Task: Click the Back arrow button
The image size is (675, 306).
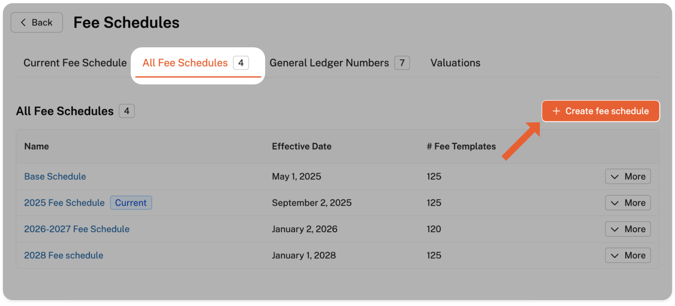Action: (x=37, y=22)
